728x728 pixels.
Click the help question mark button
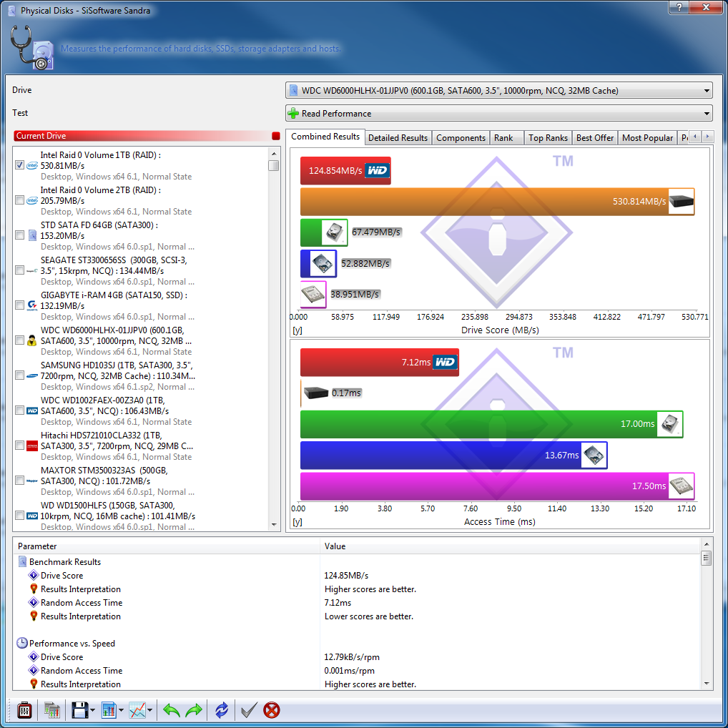[x=679, y=7]
